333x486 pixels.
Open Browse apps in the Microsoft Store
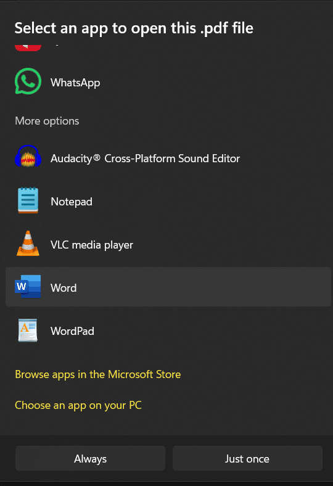(98, 374)
